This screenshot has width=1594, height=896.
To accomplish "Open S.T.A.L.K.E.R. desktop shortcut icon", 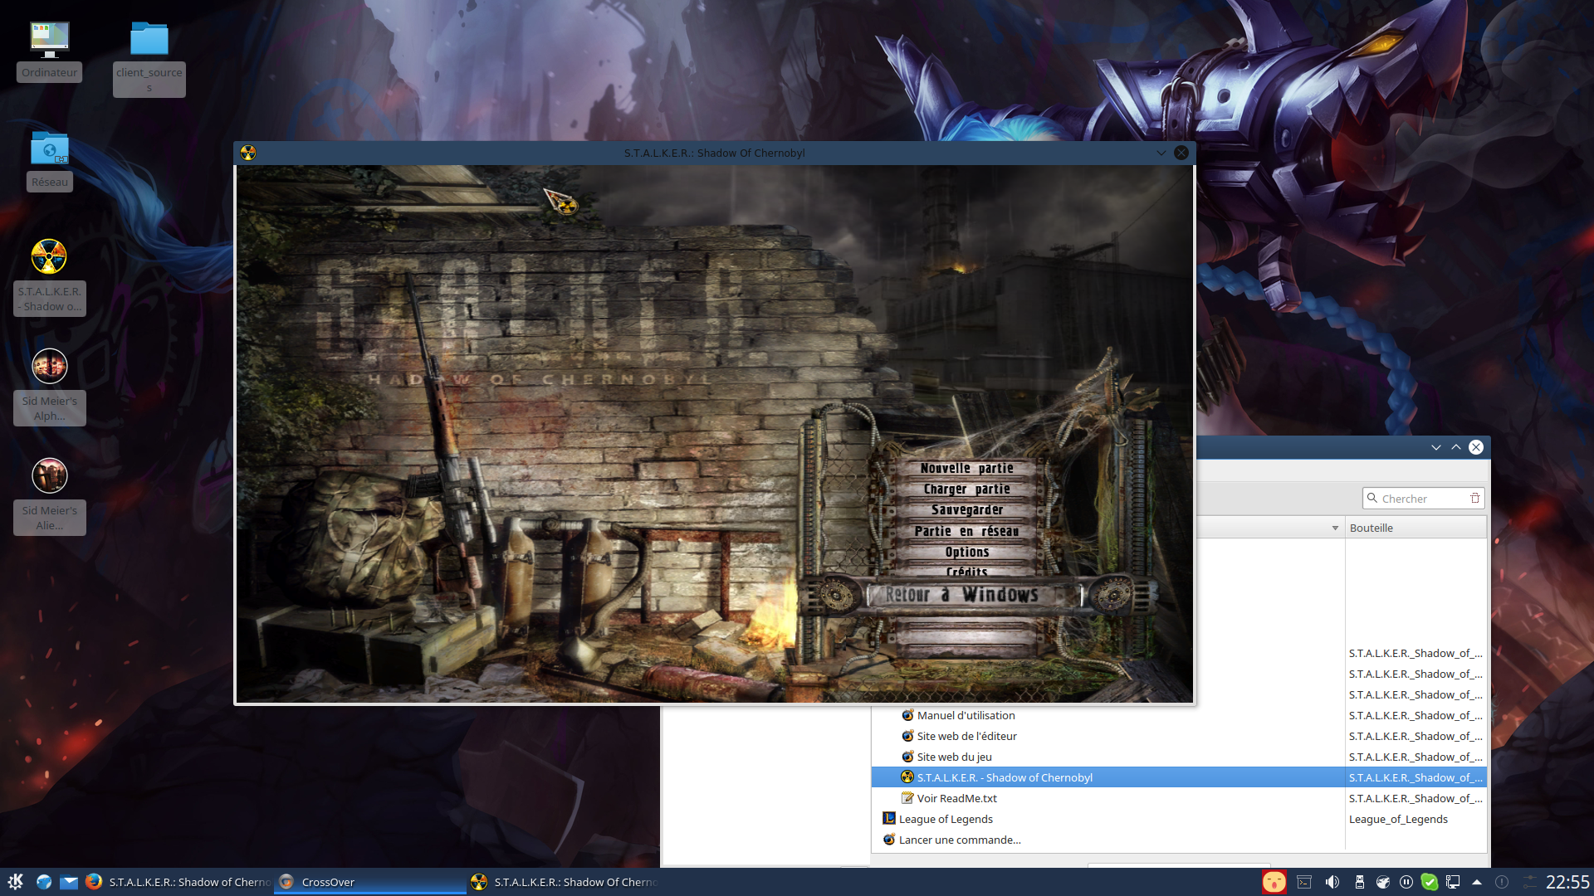I will click(x=49, y=257).
